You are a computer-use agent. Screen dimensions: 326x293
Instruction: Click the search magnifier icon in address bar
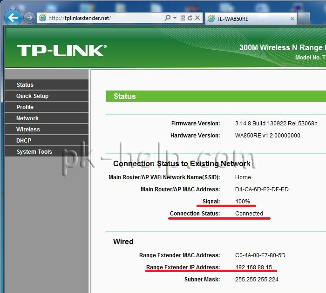coord(167,18)
